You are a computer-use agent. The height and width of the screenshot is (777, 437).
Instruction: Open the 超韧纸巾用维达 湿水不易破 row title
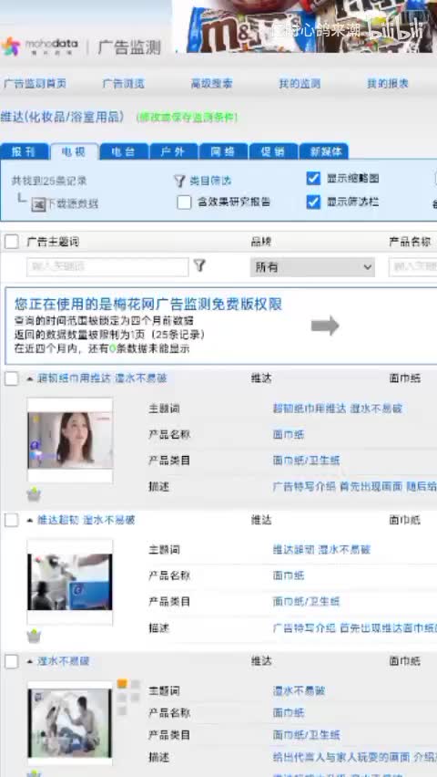tap(103, 378)
